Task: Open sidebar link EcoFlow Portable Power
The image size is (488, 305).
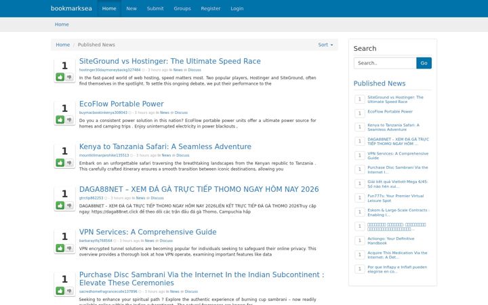Action: pyautogui.click(x=390, y=111)
